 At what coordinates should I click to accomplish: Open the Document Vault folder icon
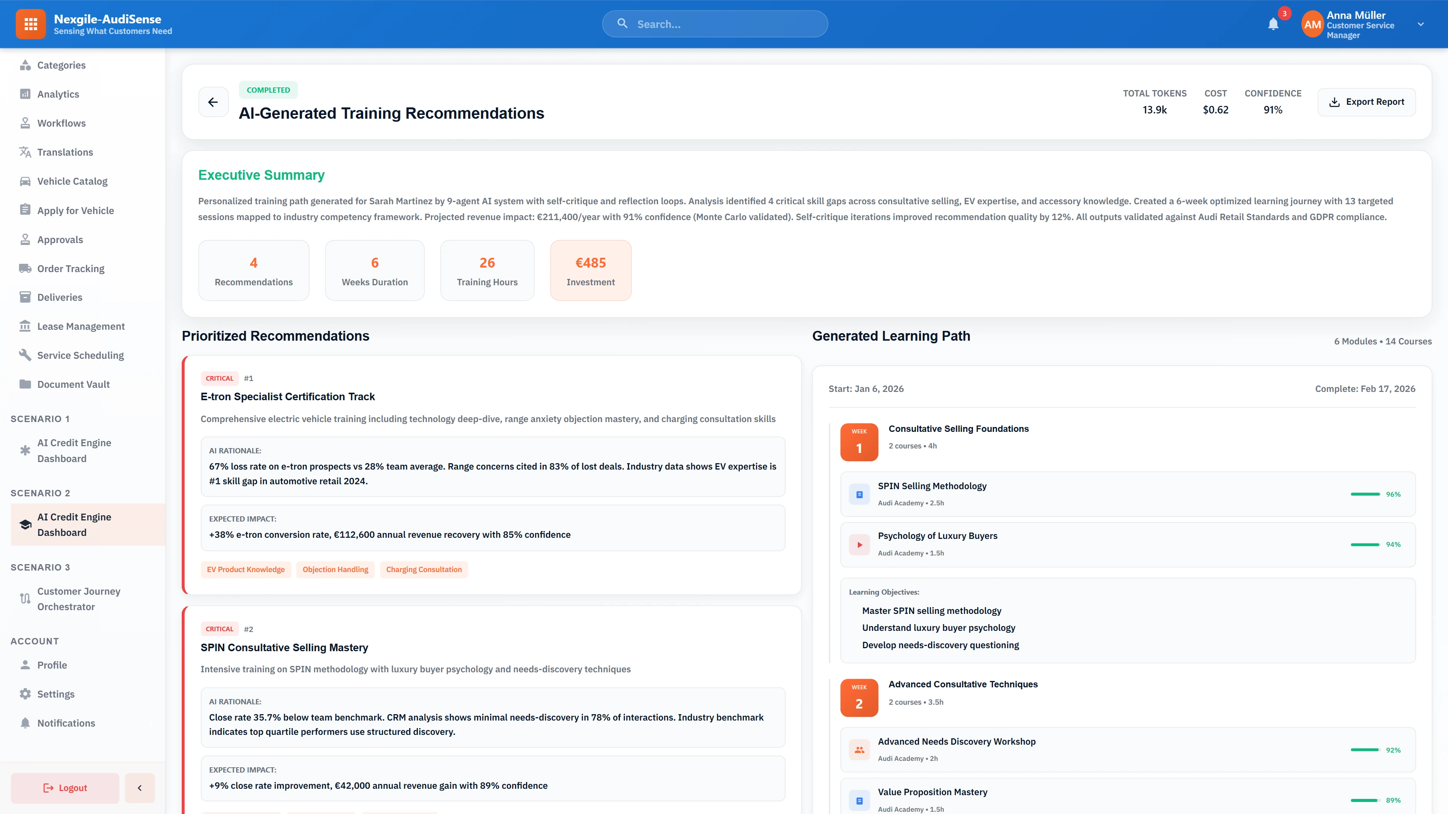25,384
